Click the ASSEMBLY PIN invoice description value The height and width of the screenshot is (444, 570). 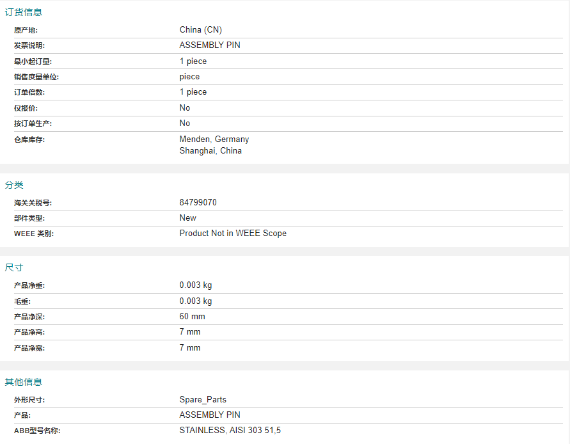210,45
